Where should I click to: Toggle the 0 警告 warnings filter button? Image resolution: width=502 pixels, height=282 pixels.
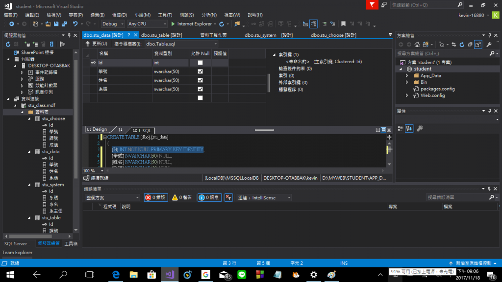click(x=182, y=198)
